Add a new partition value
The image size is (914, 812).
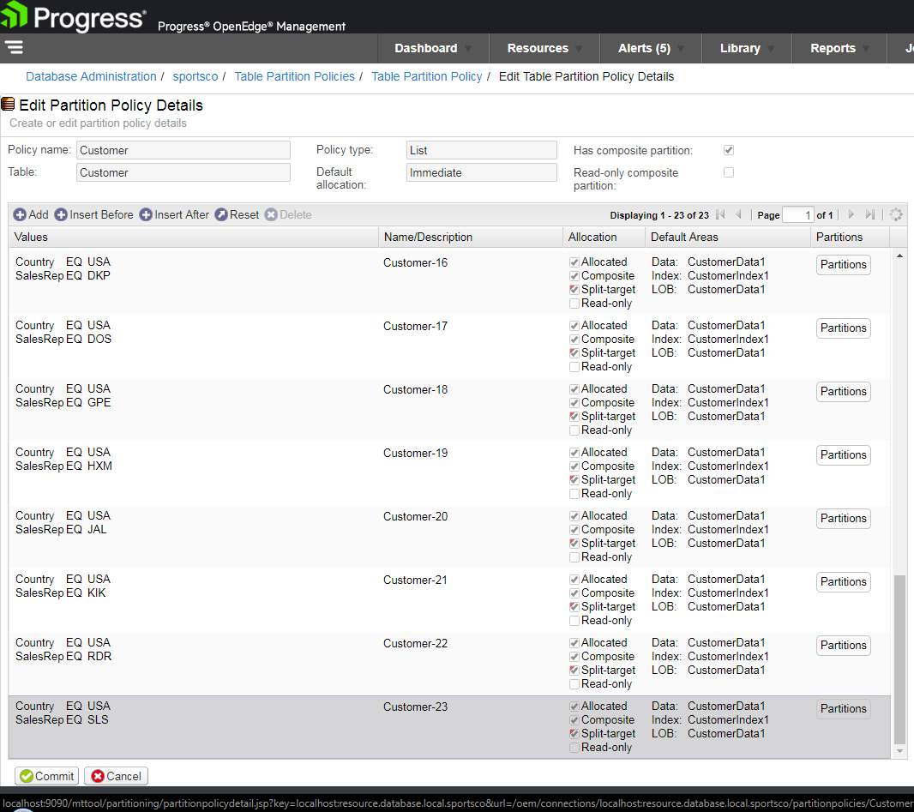click(31, 214)
